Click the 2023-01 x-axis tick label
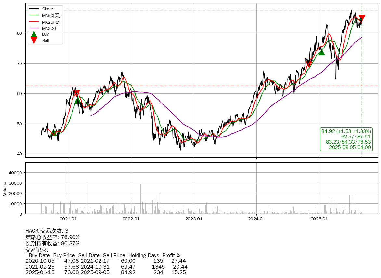This screenshot has width=381, height=278. (x=194, y=219)
